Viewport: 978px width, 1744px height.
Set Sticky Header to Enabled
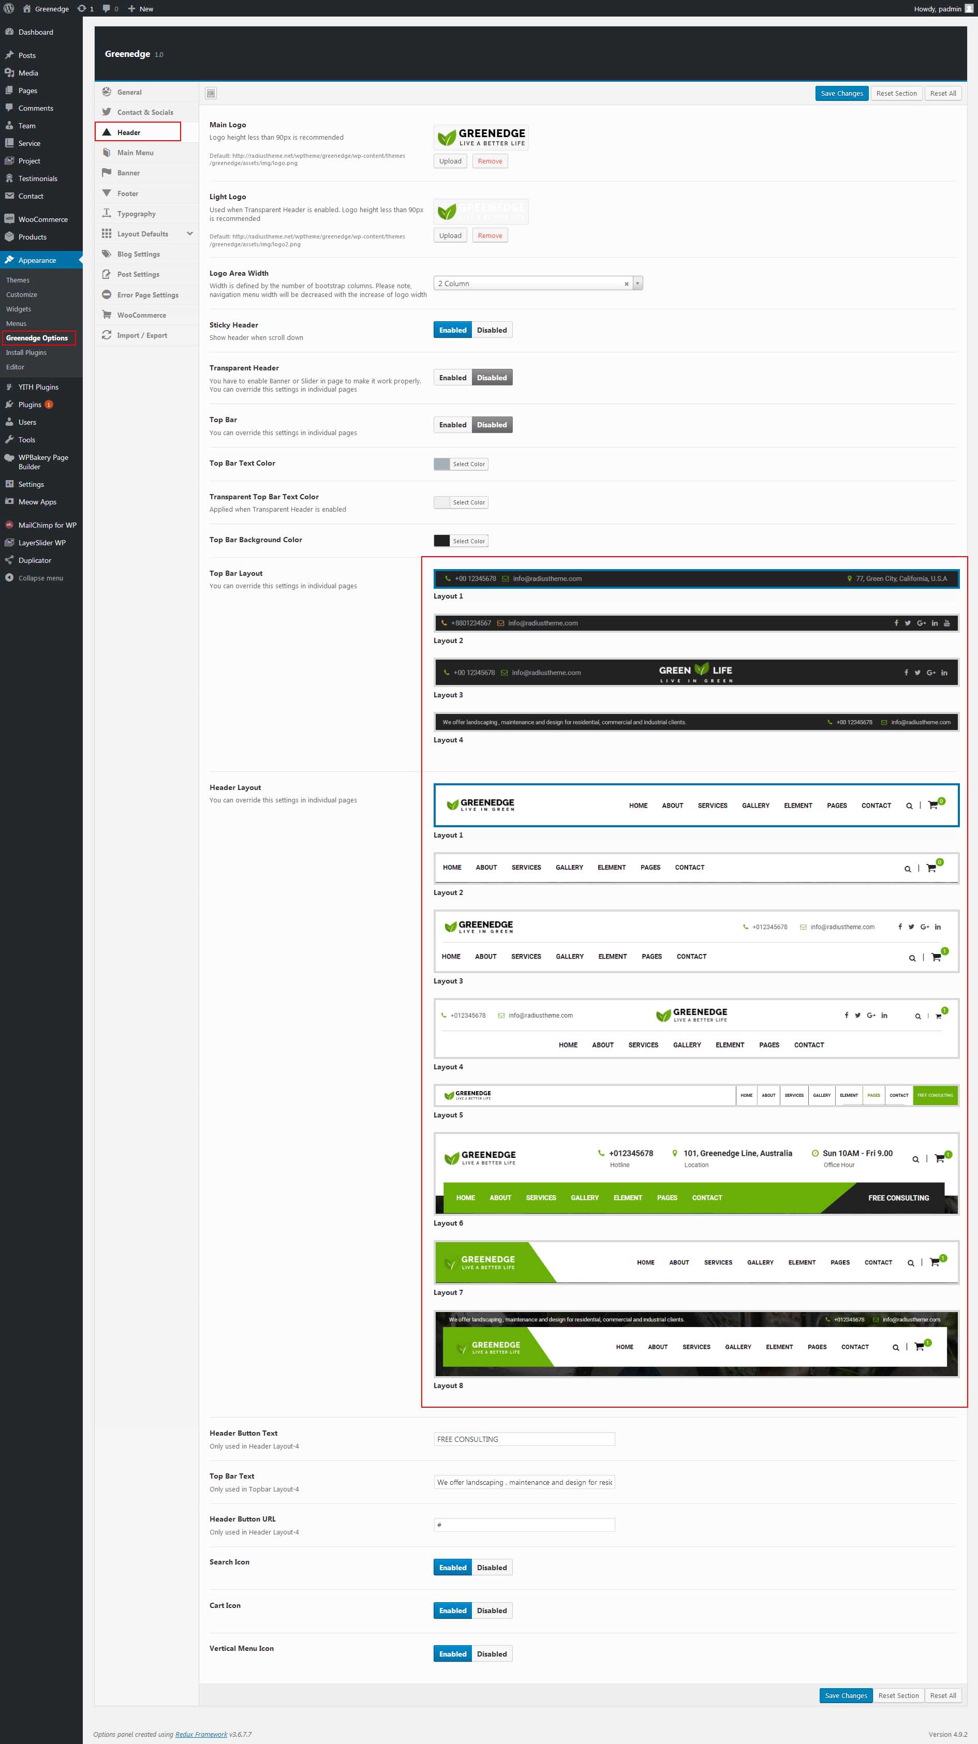pos(452,331)
